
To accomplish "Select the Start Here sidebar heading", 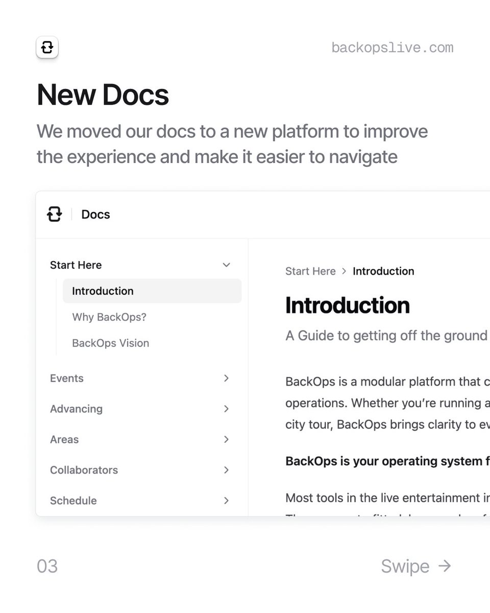I will (76, 265).
